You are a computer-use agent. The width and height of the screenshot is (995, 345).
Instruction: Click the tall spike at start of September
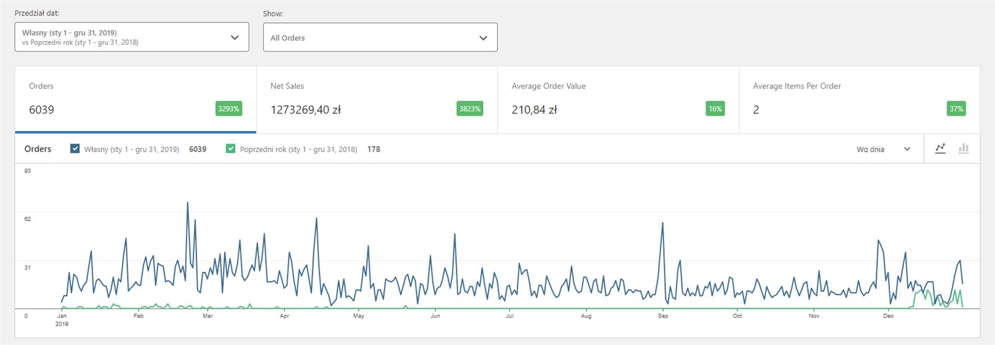point(663,224)
